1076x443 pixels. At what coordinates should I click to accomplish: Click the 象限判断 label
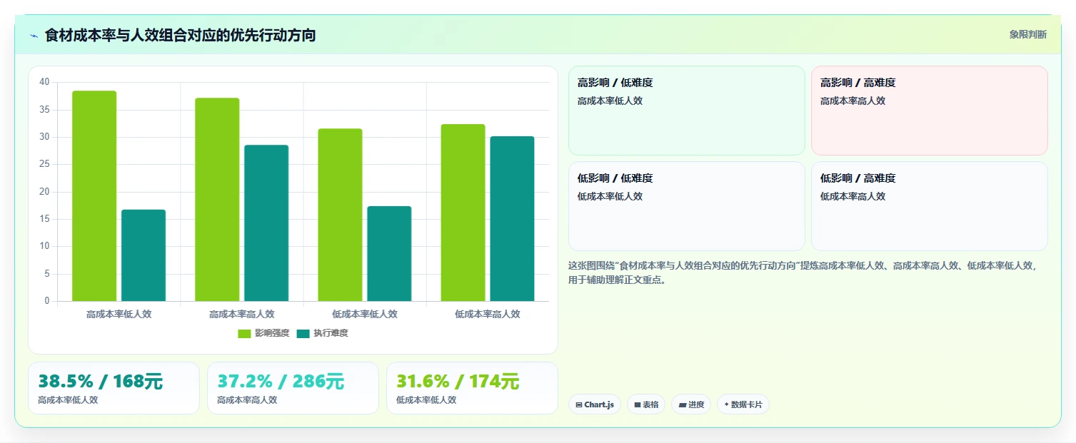click(x=1028, y=34)
